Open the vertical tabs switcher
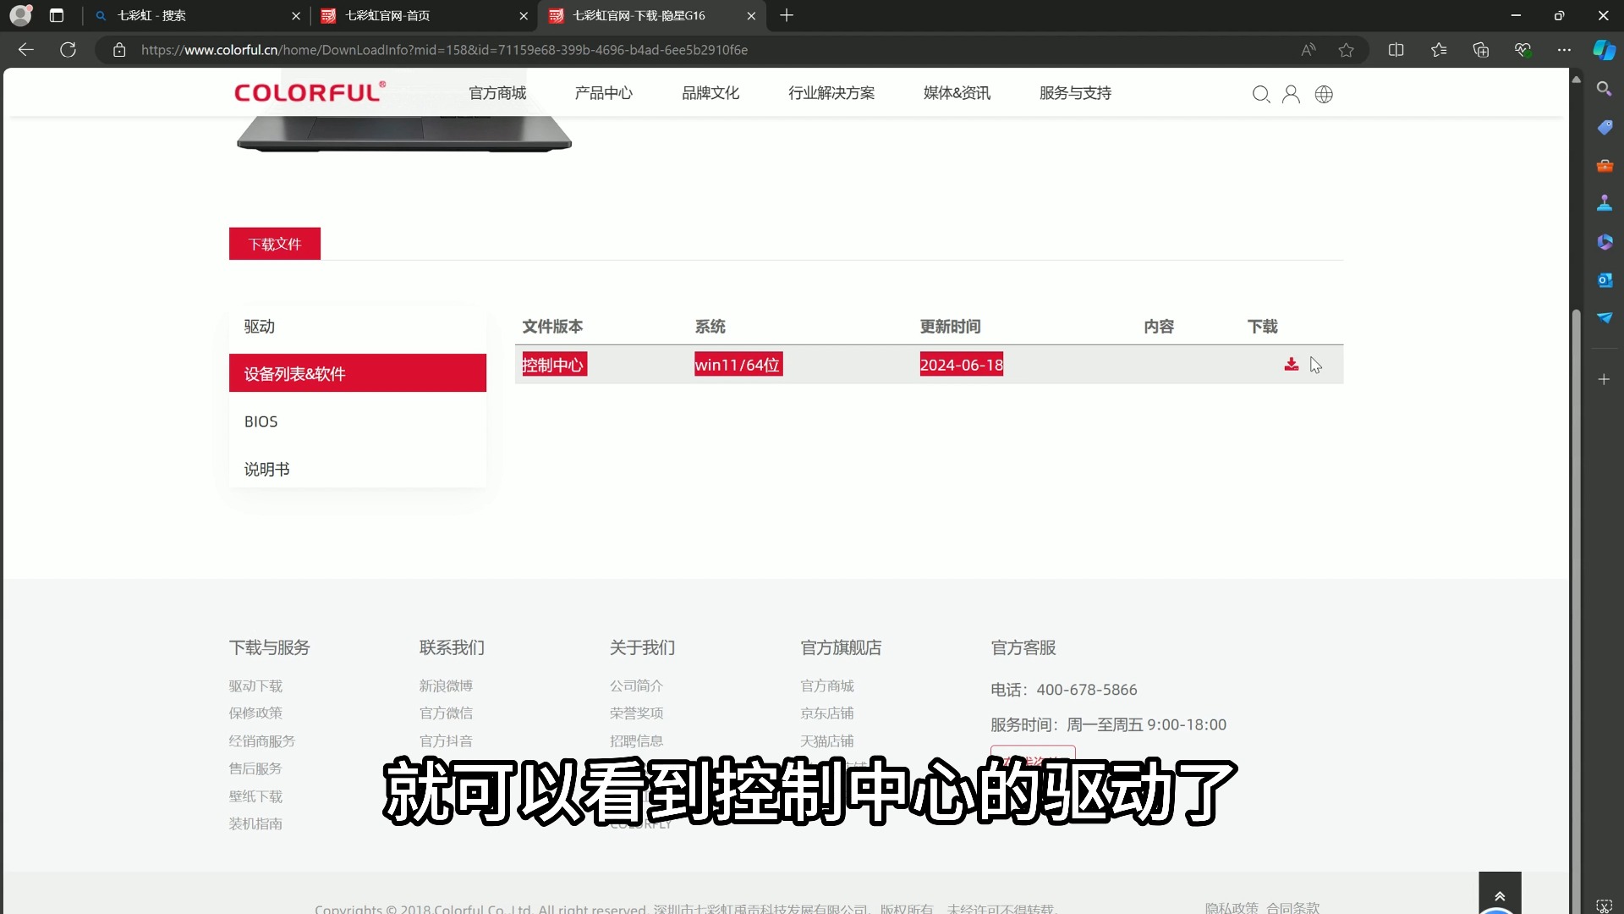Viewport: 1624px width, 914px height. tap(56, 15)
